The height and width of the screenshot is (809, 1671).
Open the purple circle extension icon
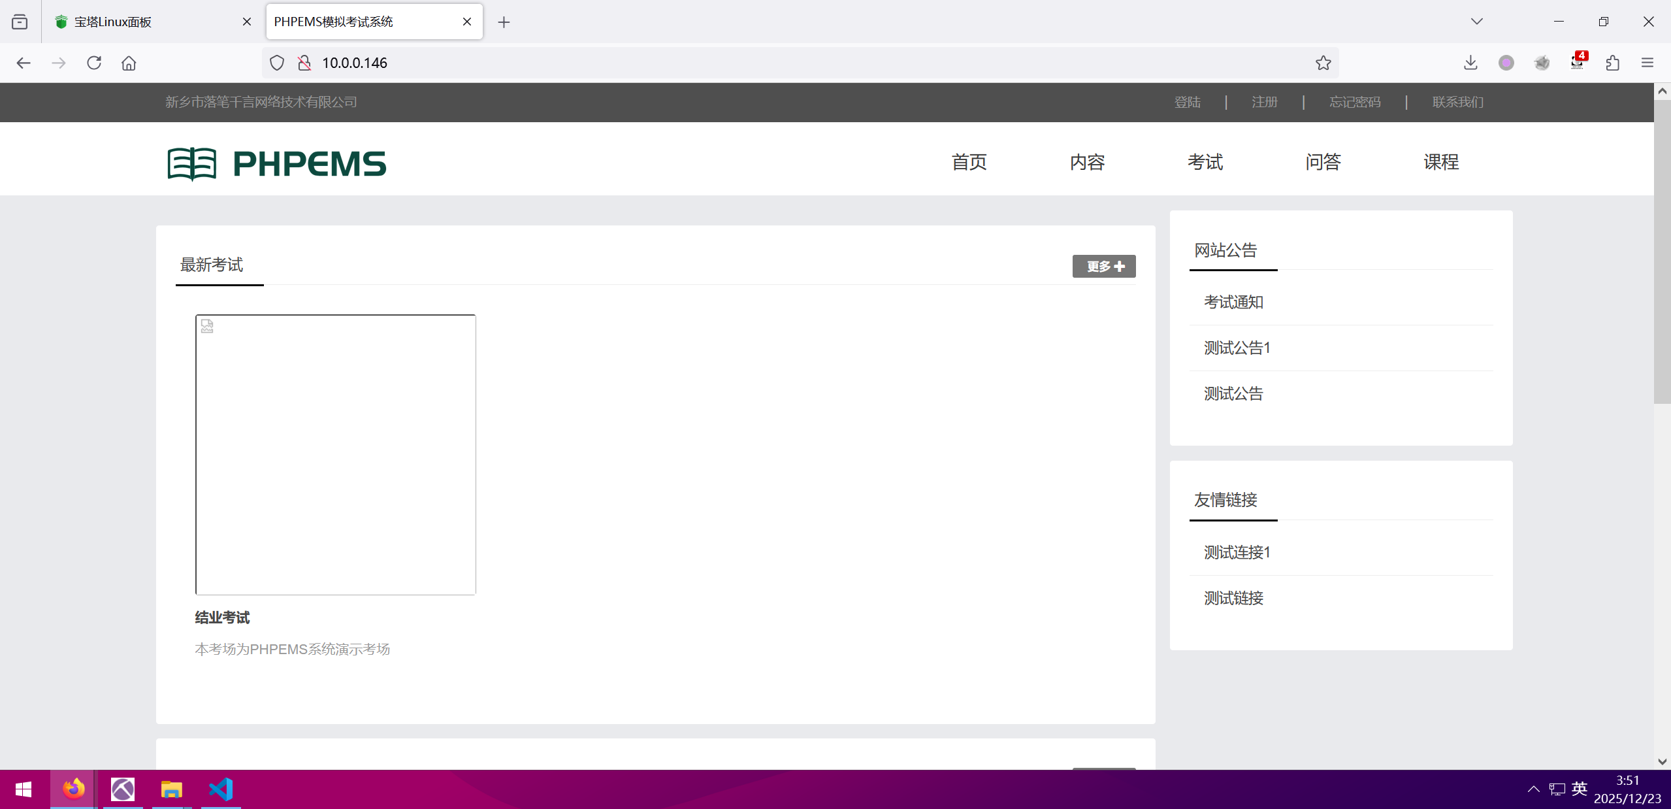[x=1506, y=63]
